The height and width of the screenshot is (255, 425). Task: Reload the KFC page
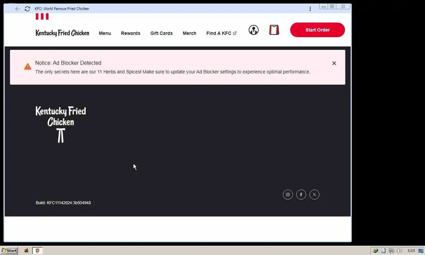tap(27, 9)
